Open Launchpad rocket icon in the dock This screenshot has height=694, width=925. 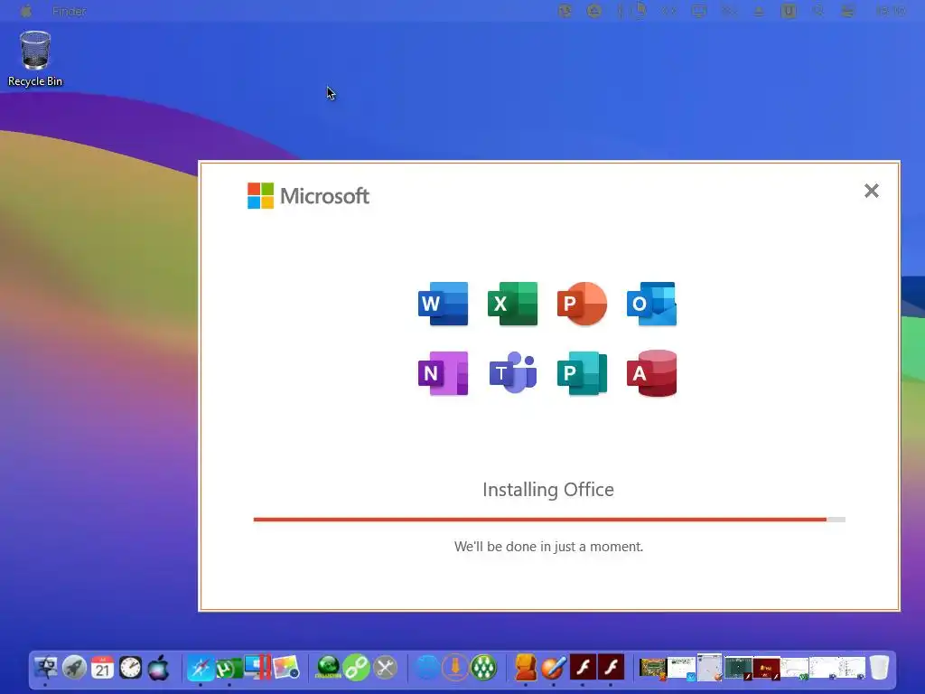74,668
